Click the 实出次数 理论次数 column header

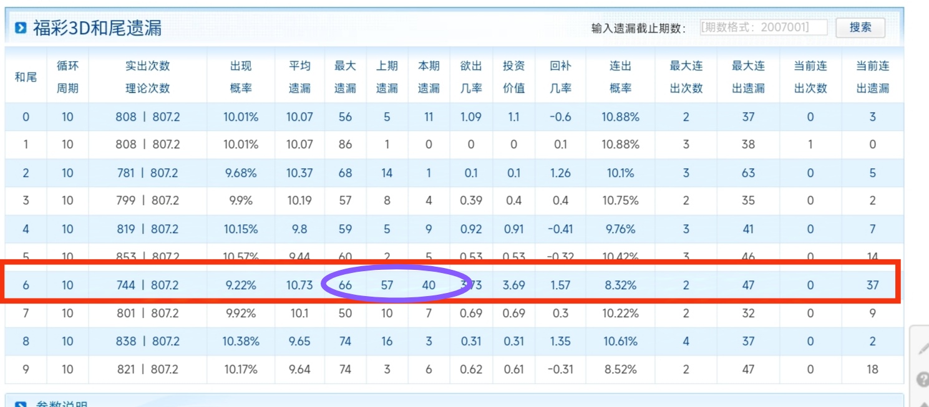(147, 77)
